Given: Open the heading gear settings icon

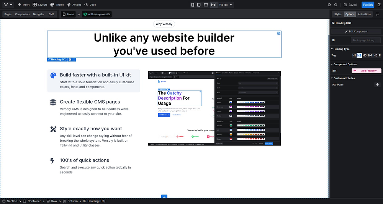Looking at the screenshot, I should coord(70,60).
